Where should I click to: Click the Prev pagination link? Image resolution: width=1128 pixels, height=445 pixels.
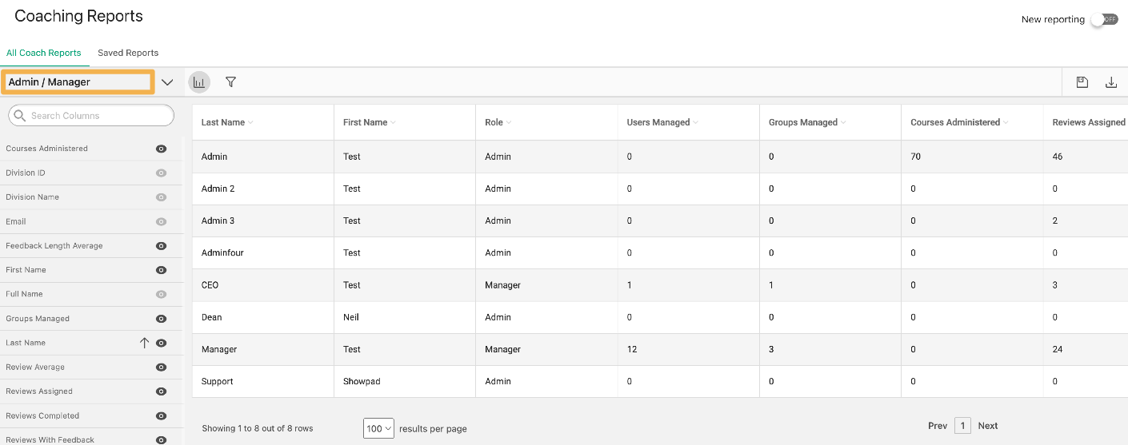tap(938, 426)
